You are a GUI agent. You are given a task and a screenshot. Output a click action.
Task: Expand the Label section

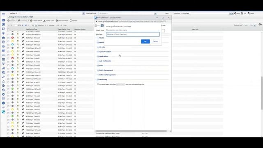coord(98,66)
